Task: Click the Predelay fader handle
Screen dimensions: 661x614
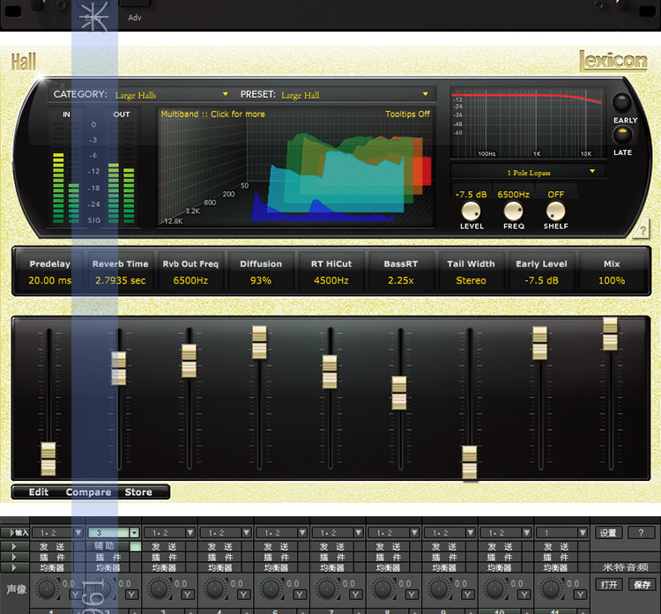Action: (48, 459)
